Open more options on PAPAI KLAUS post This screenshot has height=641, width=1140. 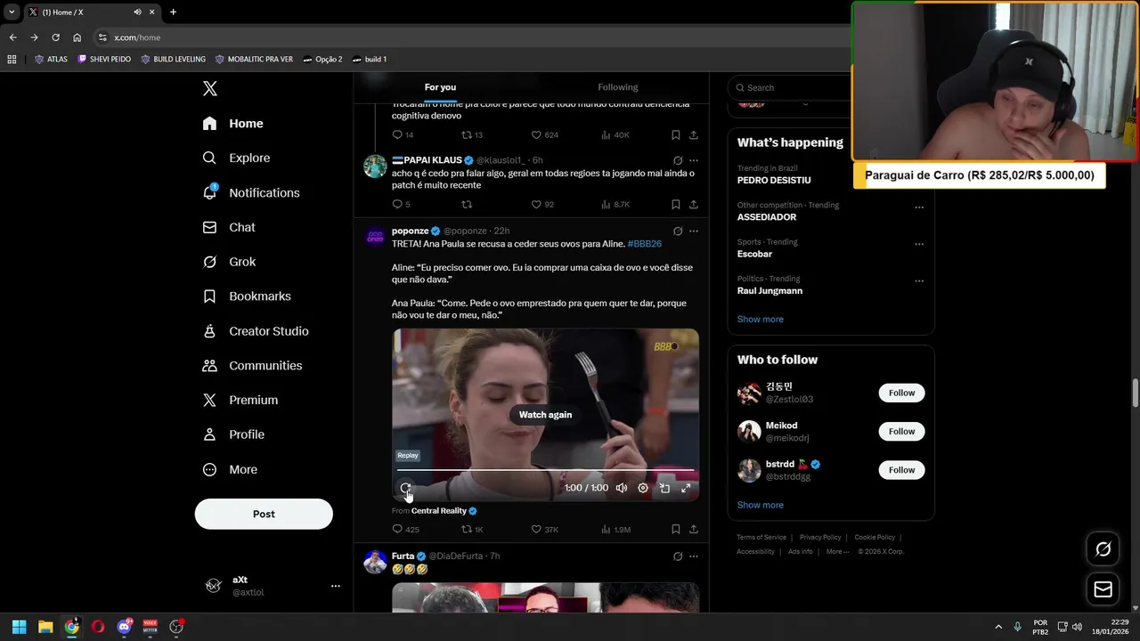pyautogui.click(x=693, y=160)
